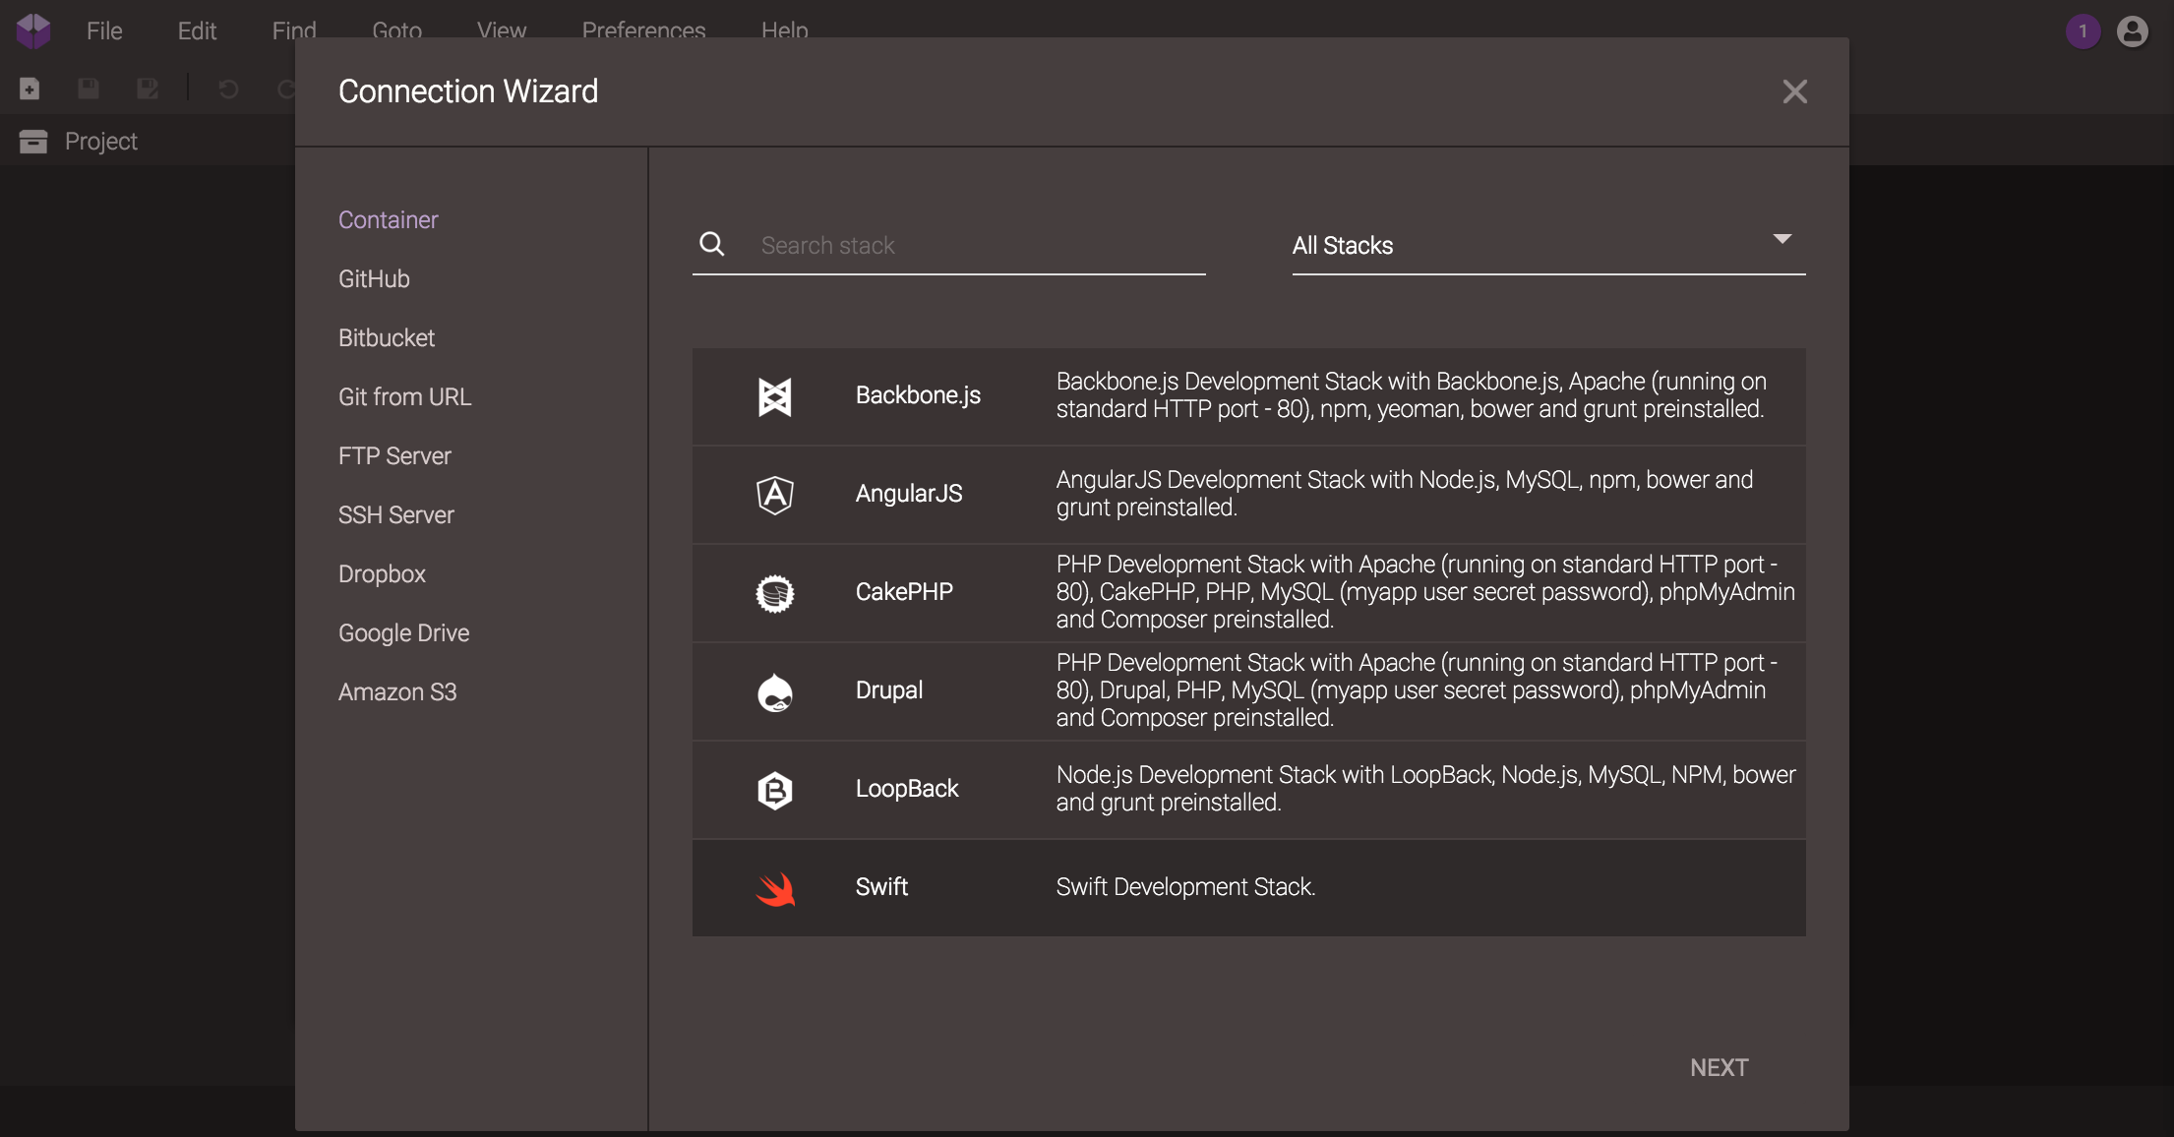This screenshot has height=1137, width=2174.
Task: Click the NEXT button
Action: coord(1719,1067)
